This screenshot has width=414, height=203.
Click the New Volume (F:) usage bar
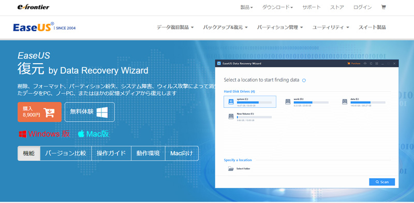254,117
